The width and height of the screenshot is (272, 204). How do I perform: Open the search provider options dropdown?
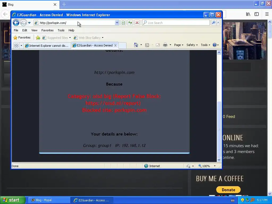coord(218,23)
